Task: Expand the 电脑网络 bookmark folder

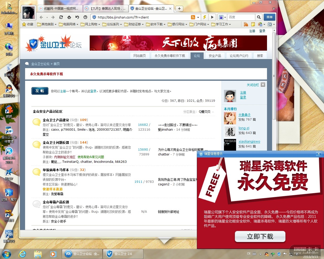Action: coord(68,24)
